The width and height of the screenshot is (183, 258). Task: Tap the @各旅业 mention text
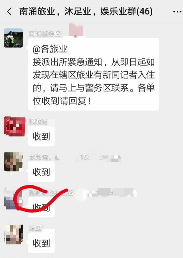[50, 49]
